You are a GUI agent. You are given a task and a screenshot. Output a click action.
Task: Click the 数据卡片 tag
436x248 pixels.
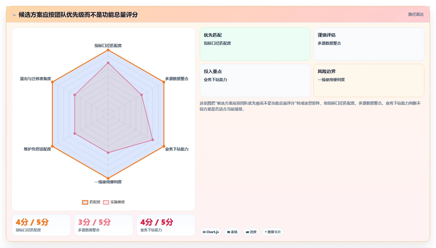[x=273, y=232]
